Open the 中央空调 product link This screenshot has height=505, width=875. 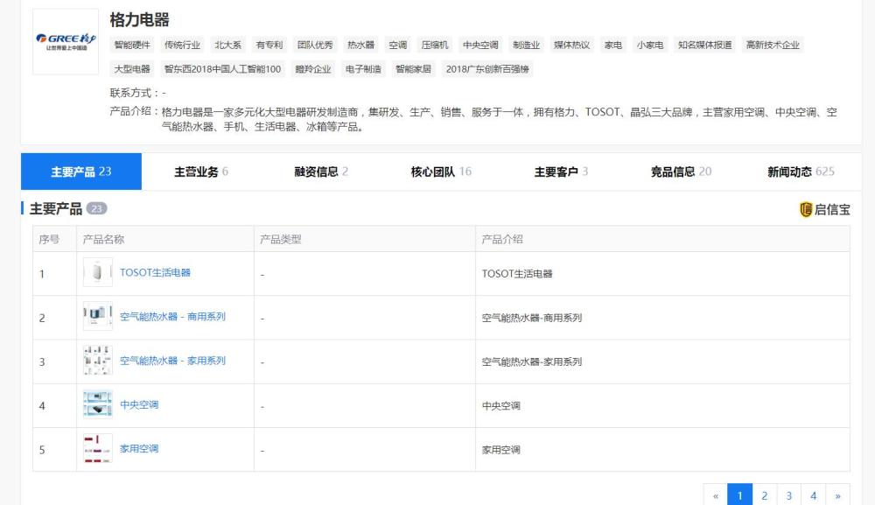click(139, 404)
